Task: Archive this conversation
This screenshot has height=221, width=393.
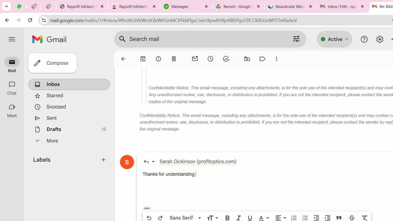Action: [143, 59]
